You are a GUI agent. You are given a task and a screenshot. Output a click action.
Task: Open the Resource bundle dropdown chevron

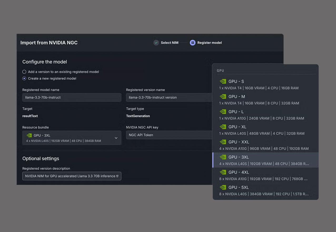click(x=116, y=138)
